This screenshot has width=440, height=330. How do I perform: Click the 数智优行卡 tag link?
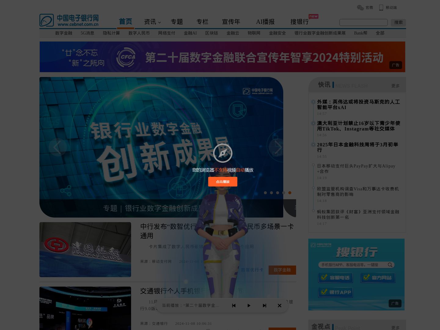click(x=252, y=270)
